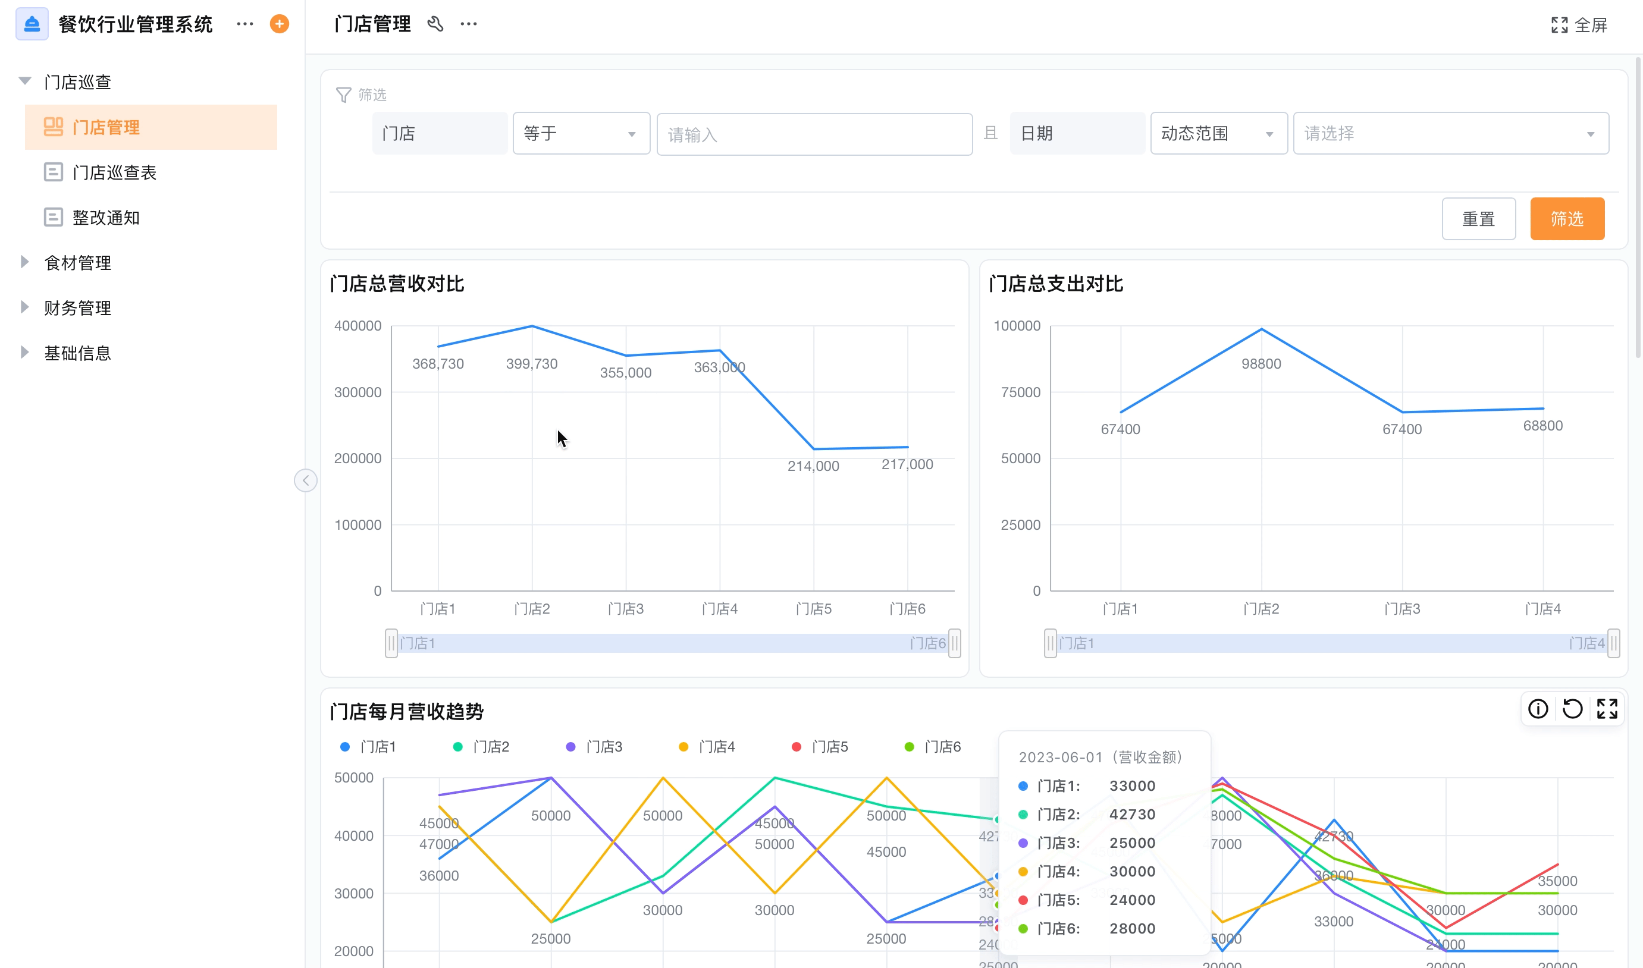This screenshot has height=968, width=1643.
Task: Select 门店管理 in the sidebar
Action: coord(150,127)
